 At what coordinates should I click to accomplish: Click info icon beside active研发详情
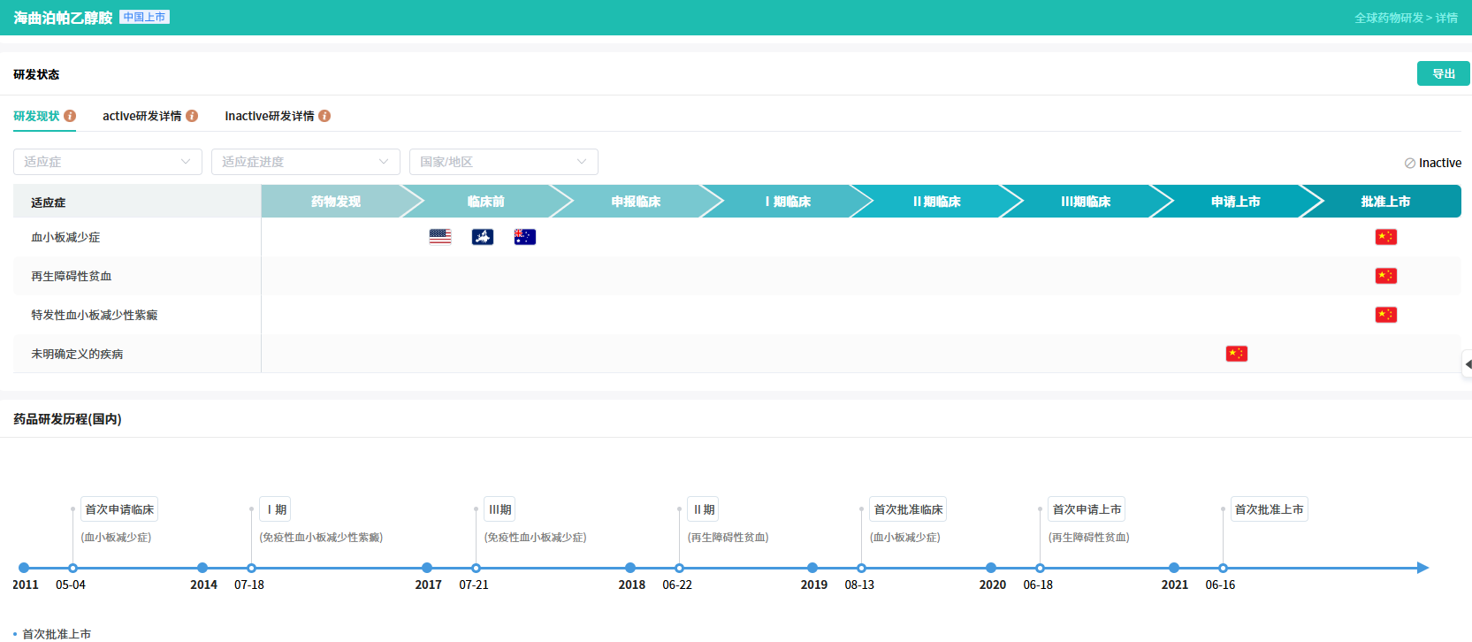coord(192,116)
